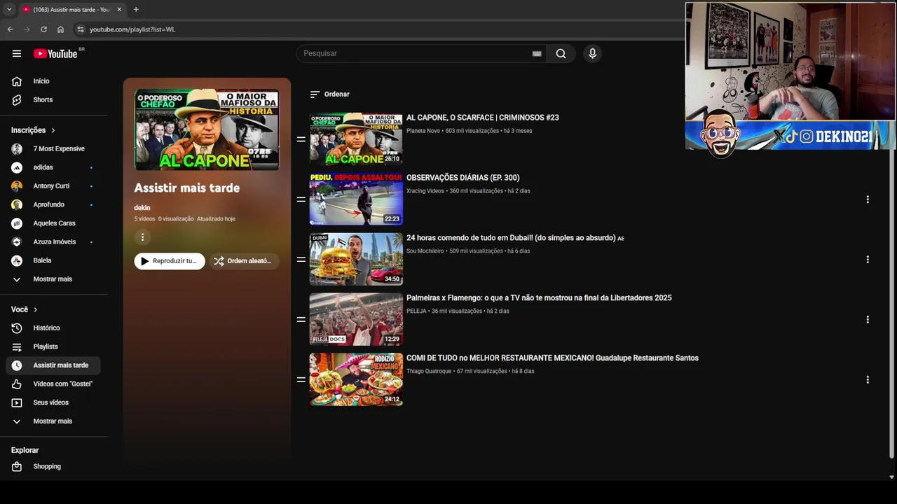897x504 pixels.
Task: Open options for Restaurante Mexicano video
Action: click(868, 380)
